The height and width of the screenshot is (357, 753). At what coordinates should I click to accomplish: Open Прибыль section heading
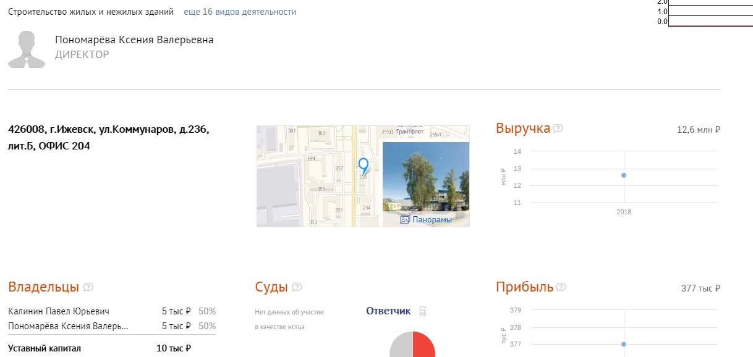point(524,287)
